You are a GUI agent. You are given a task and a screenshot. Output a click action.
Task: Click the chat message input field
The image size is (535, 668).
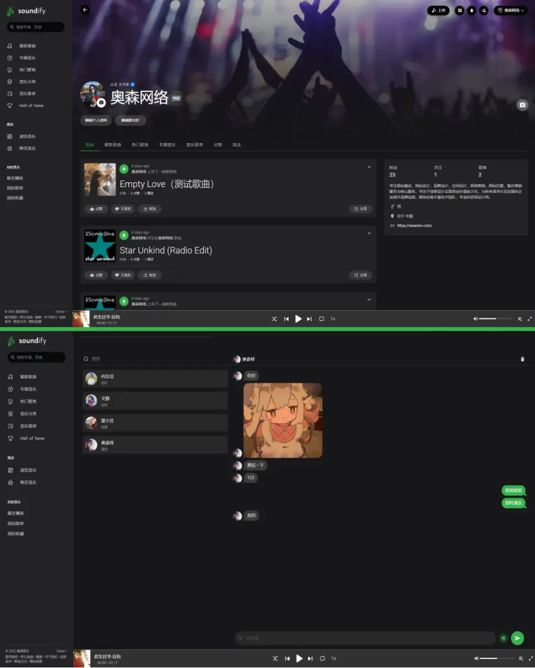tap(364, 638)
